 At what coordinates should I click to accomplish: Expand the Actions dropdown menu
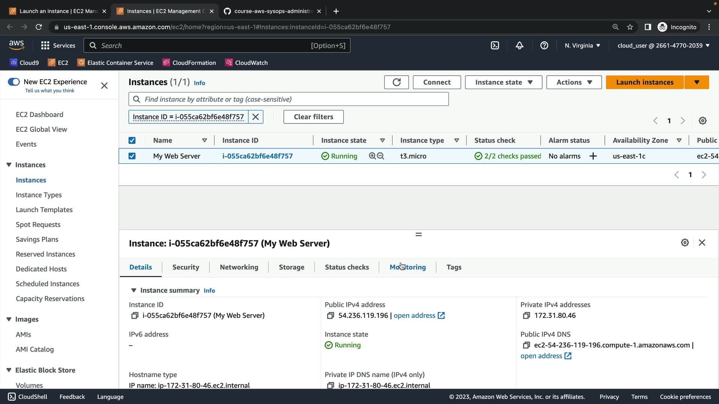pyautogui.click(x=574, y=82)
